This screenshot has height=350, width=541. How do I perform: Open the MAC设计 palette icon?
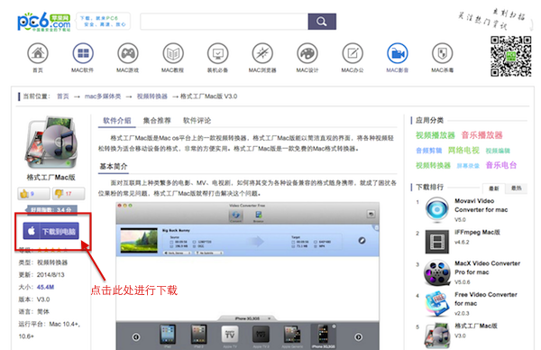click(x=307, y=53)
